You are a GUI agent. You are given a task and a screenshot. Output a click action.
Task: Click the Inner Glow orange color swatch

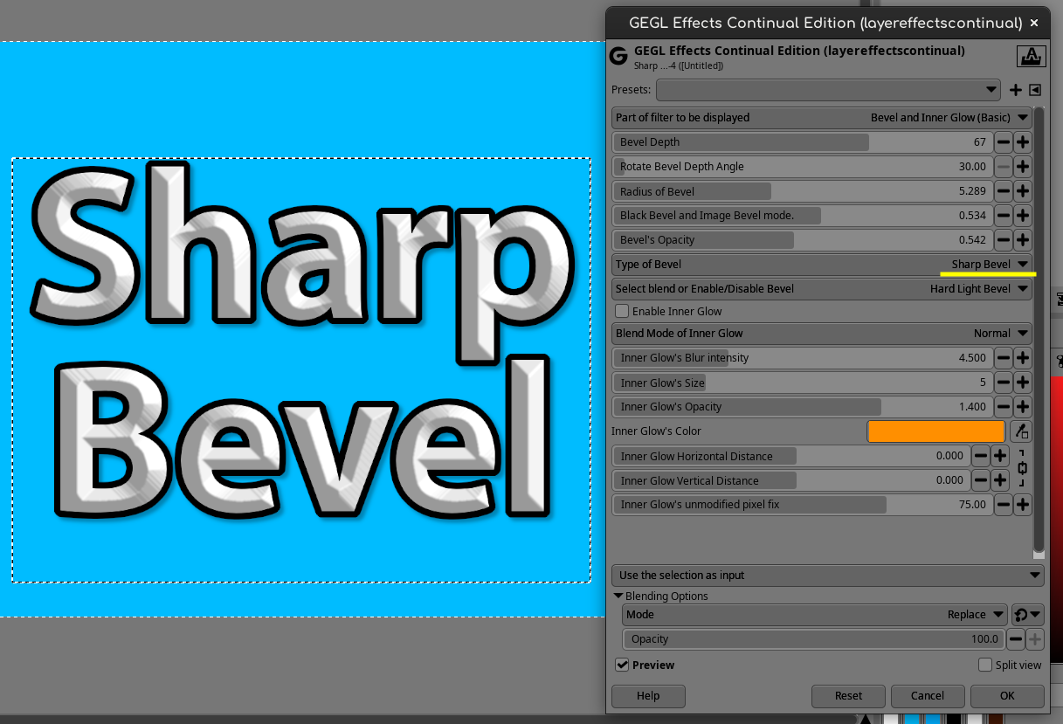pyautogui.click(x=936, y=431)
